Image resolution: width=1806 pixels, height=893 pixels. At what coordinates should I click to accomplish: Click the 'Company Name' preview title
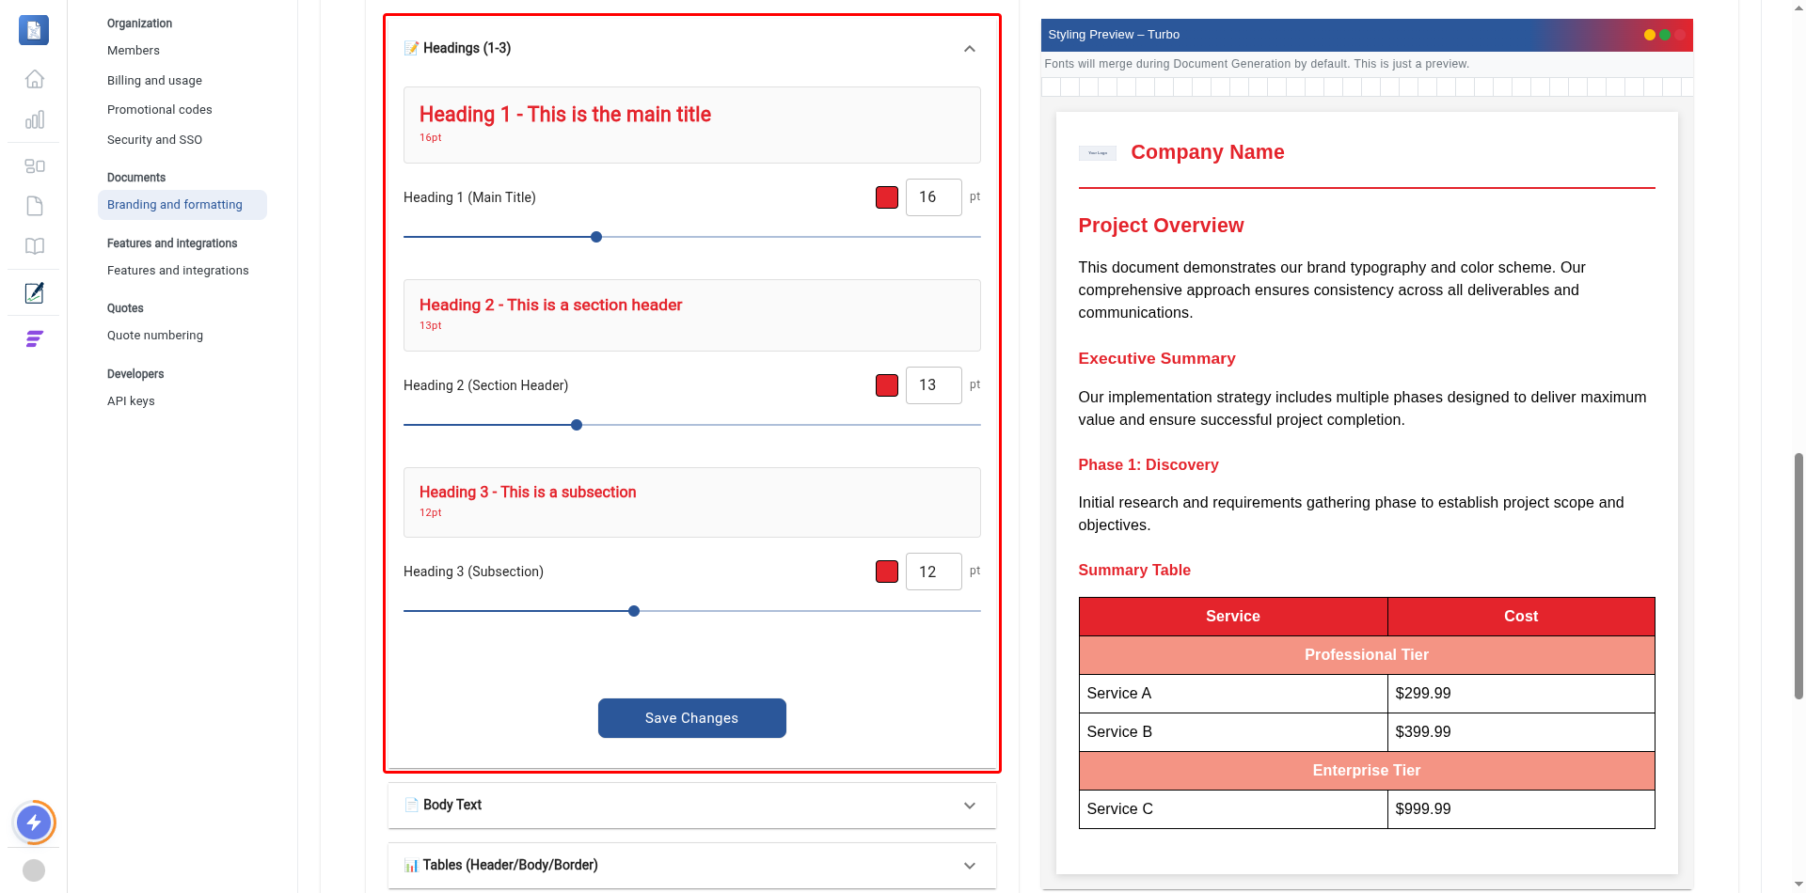1208,152
